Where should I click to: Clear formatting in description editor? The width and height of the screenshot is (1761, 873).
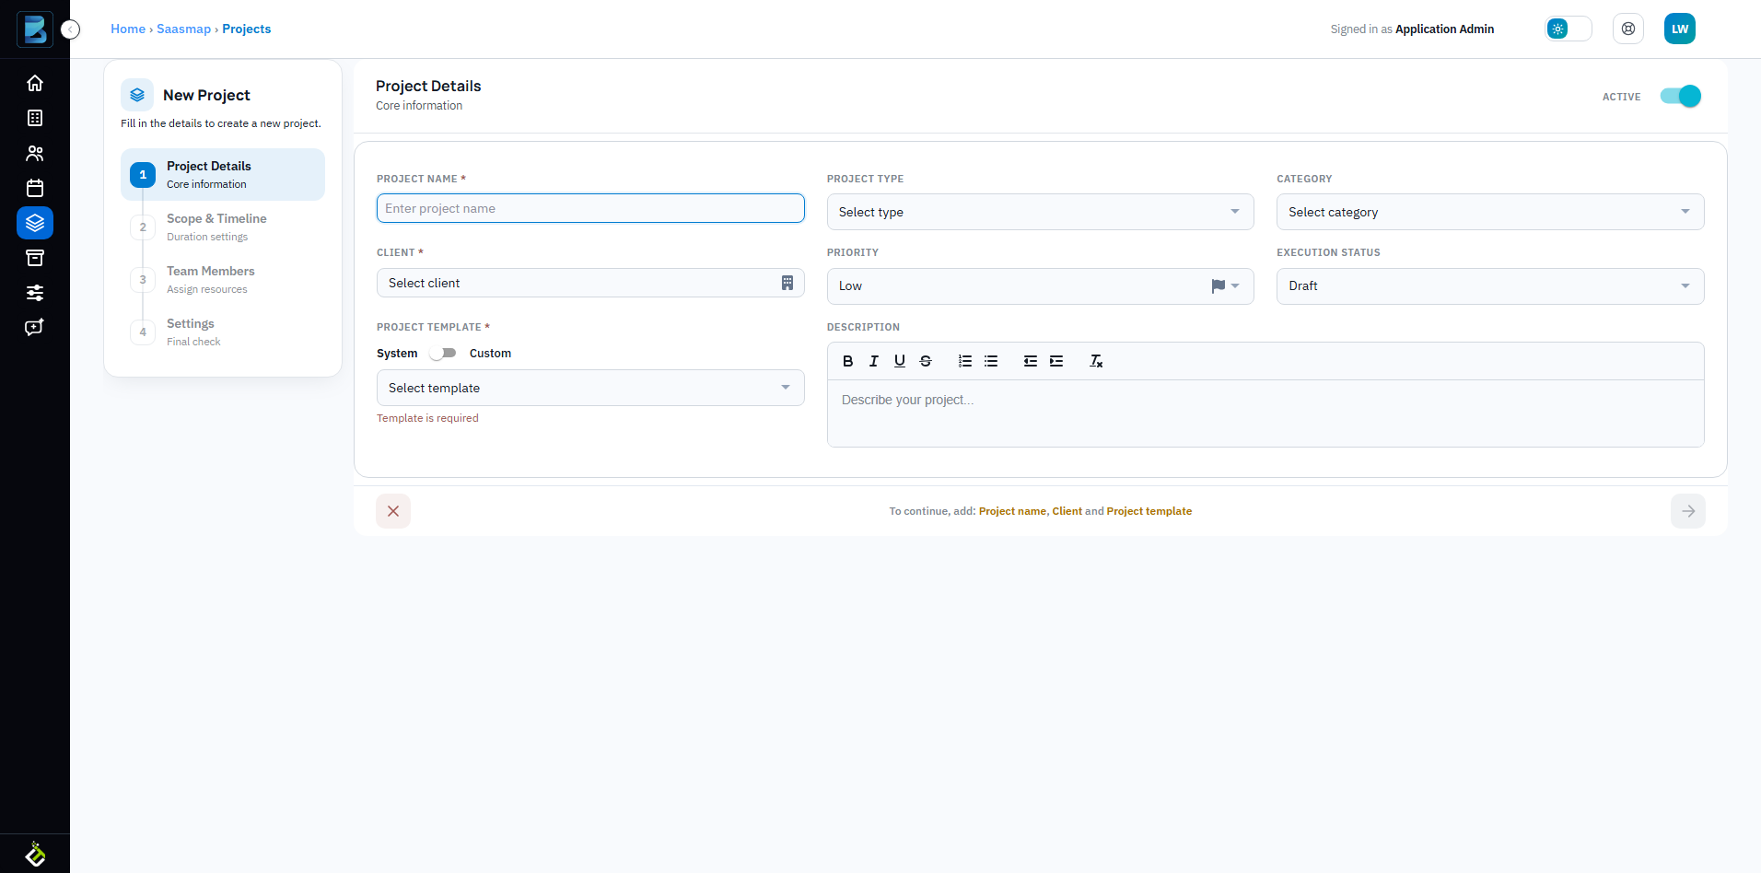1096,361
